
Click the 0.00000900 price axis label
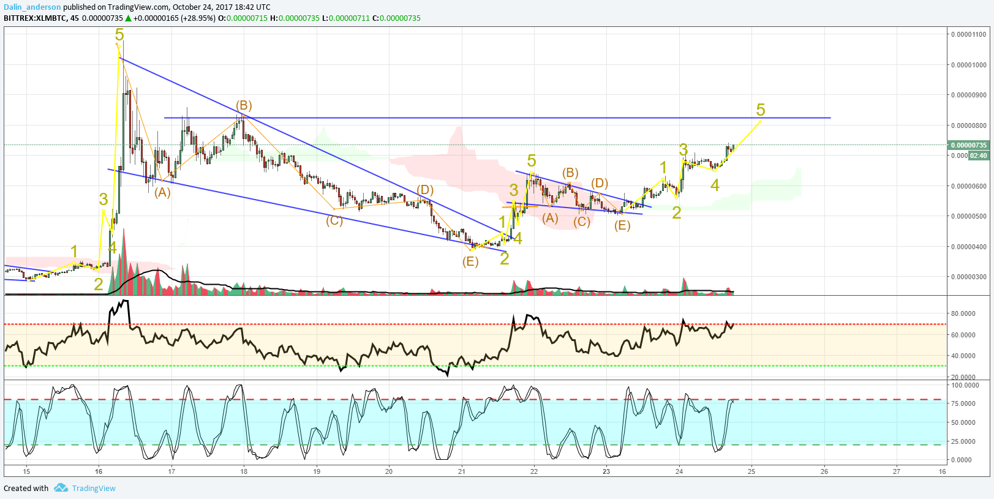click(x=968, y=95)
